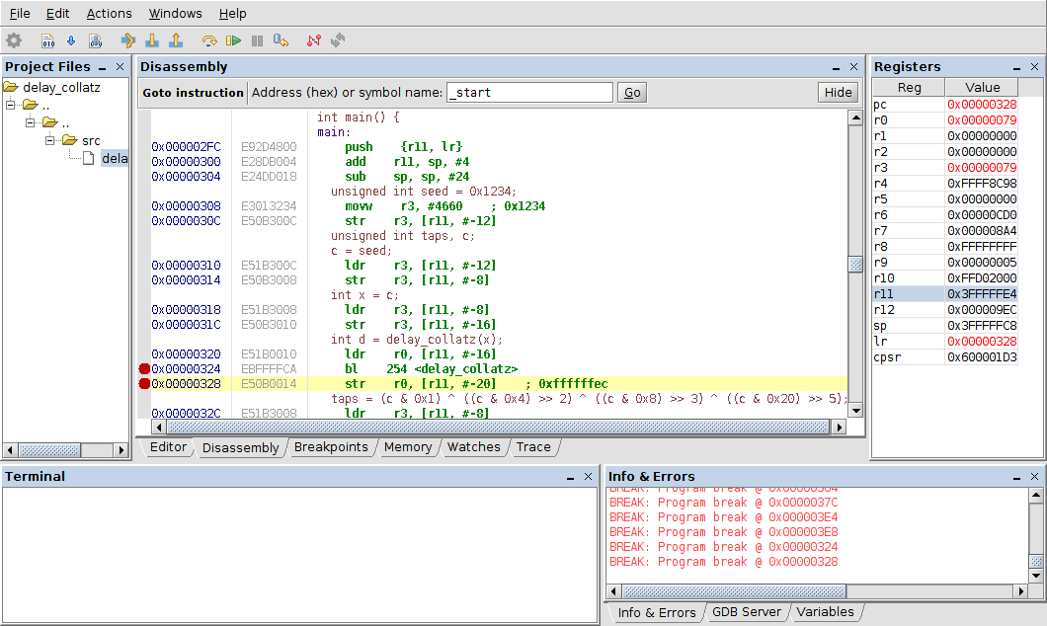Close the Project Files panel
Image resolution: width=1047 pixels, height=626 pixels.
121,67
